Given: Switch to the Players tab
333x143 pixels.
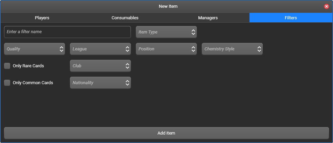Looking at the screenshot, I should point(42,18).
